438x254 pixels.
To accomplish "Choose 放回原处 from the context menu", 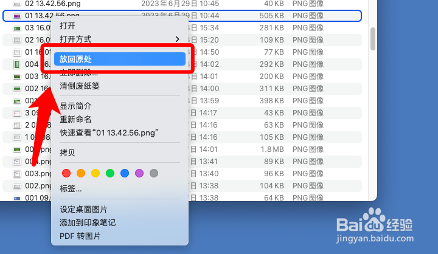I will click(120, 59).
